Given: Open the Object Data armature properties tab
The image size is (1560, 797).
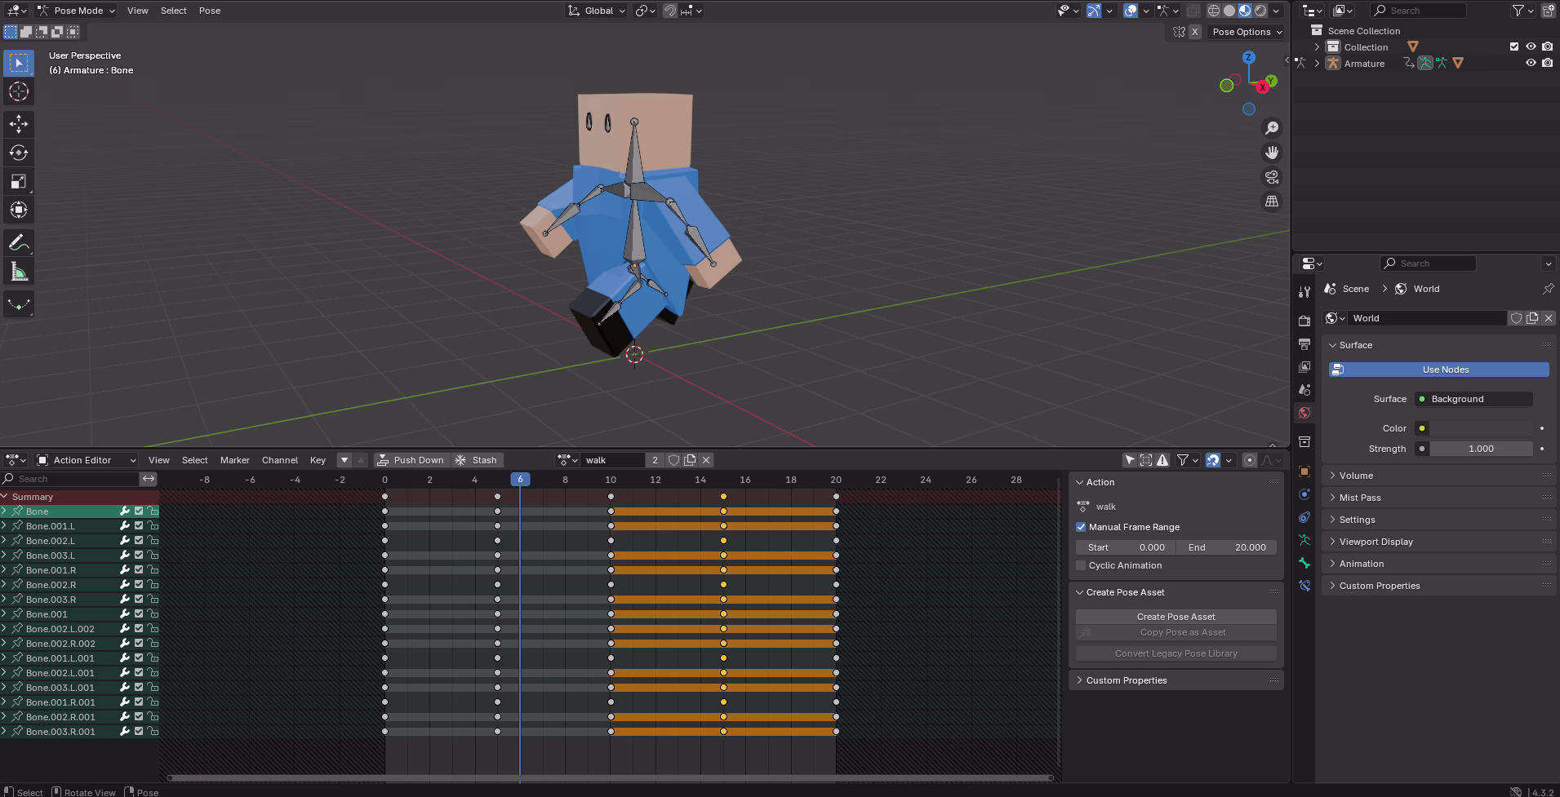Looking at the screenshot, I should tap(1304, 540).
